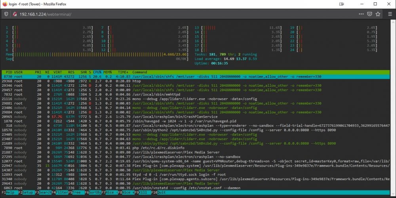This screenshot has width=396, height=198.
Task: Sort by the CPU% column header
Action: pos(97,72)
